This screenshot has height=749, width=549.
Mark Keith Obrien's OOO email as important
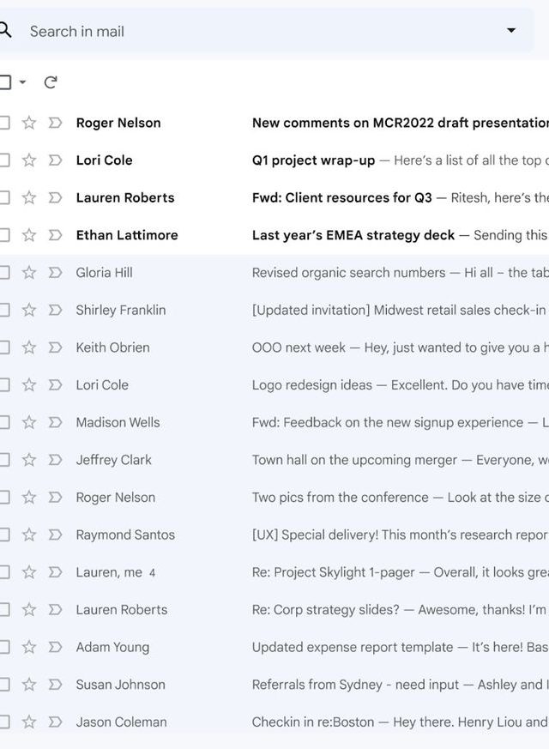click(x=56, y=347)
